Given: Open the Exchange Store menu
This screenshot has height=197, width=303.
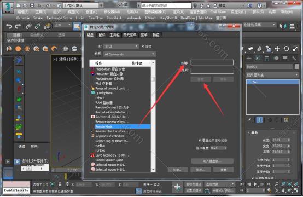Looking at the screenshot, I should [x=59, y=18].
